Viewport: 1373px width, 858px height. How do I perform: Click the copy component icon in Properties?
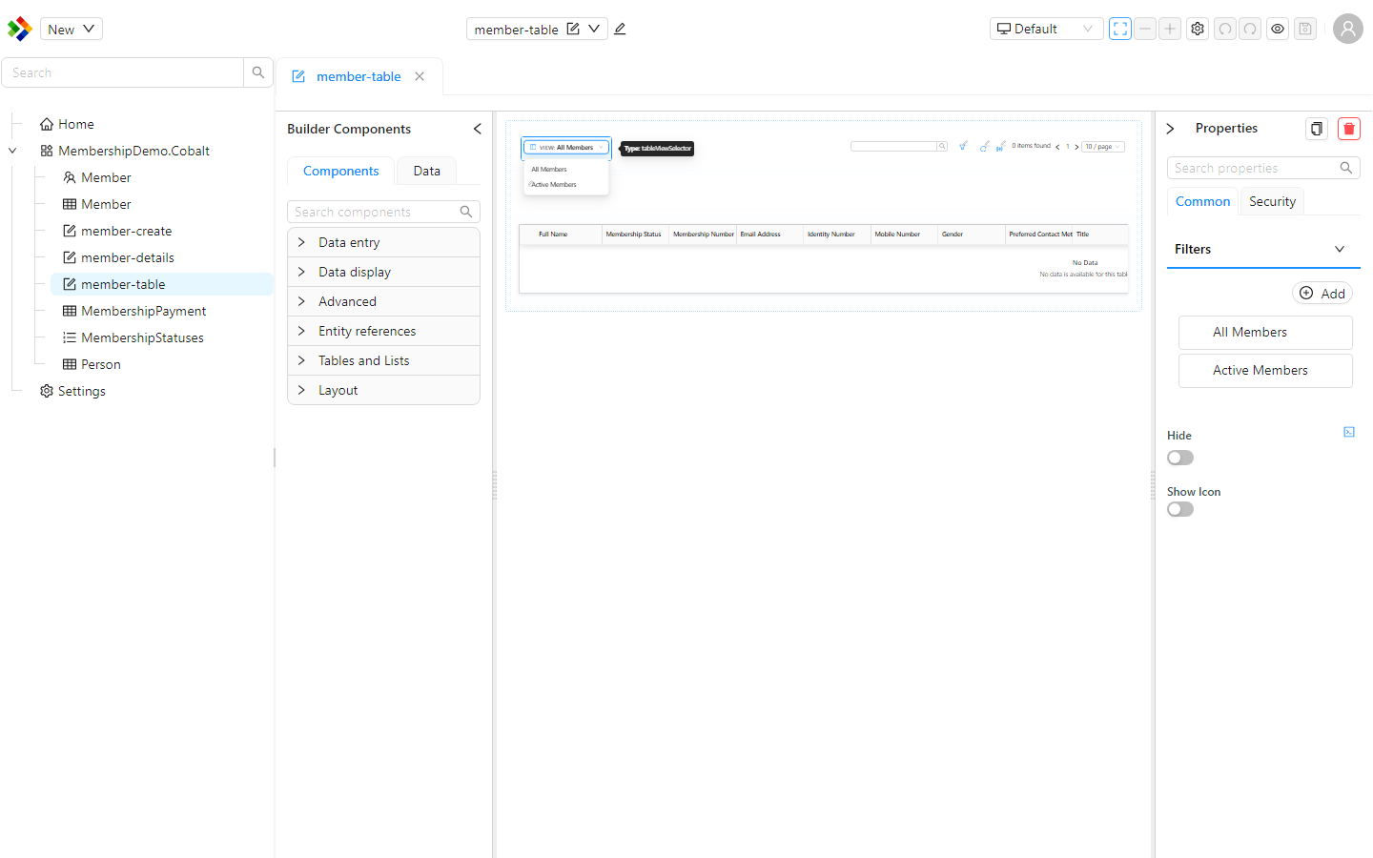click(1317, 129)
